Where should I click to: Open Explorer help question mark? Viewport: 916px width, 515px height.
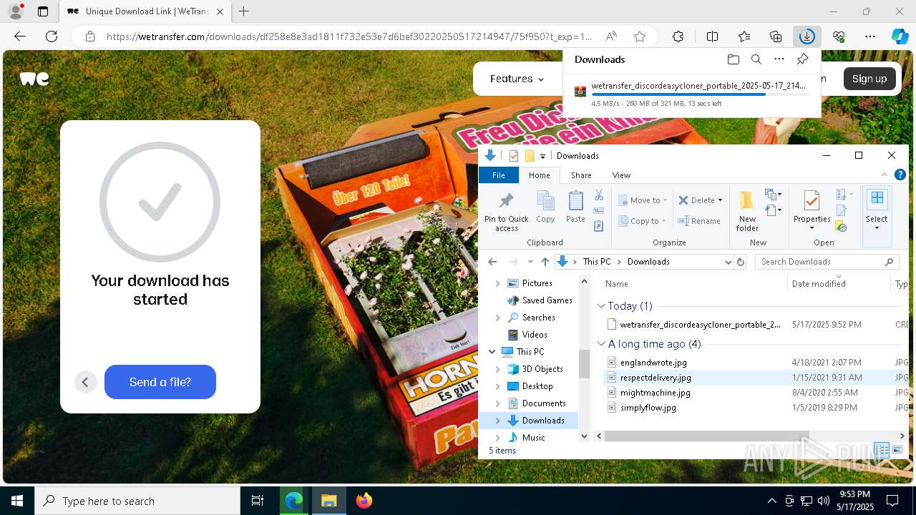(900, 175)
